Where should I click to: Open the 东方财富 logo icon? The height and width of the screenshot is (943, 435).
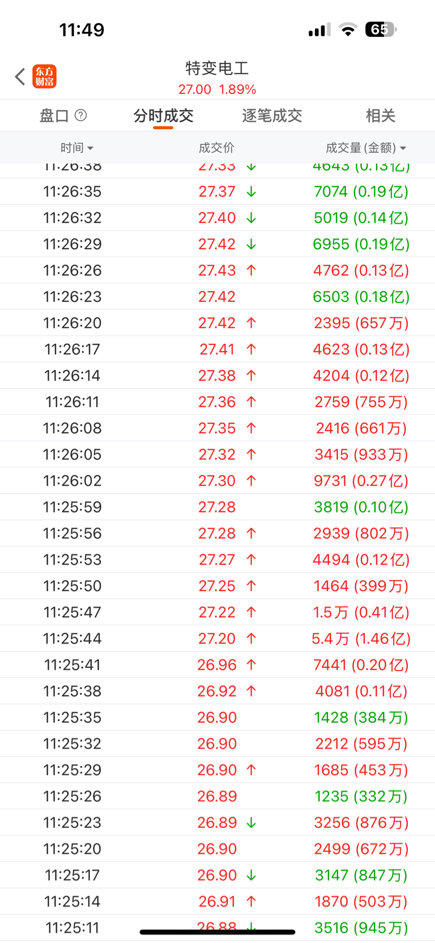click(45, 76)
